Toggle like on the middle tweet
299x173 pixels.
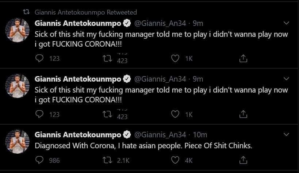pos(176,114)
